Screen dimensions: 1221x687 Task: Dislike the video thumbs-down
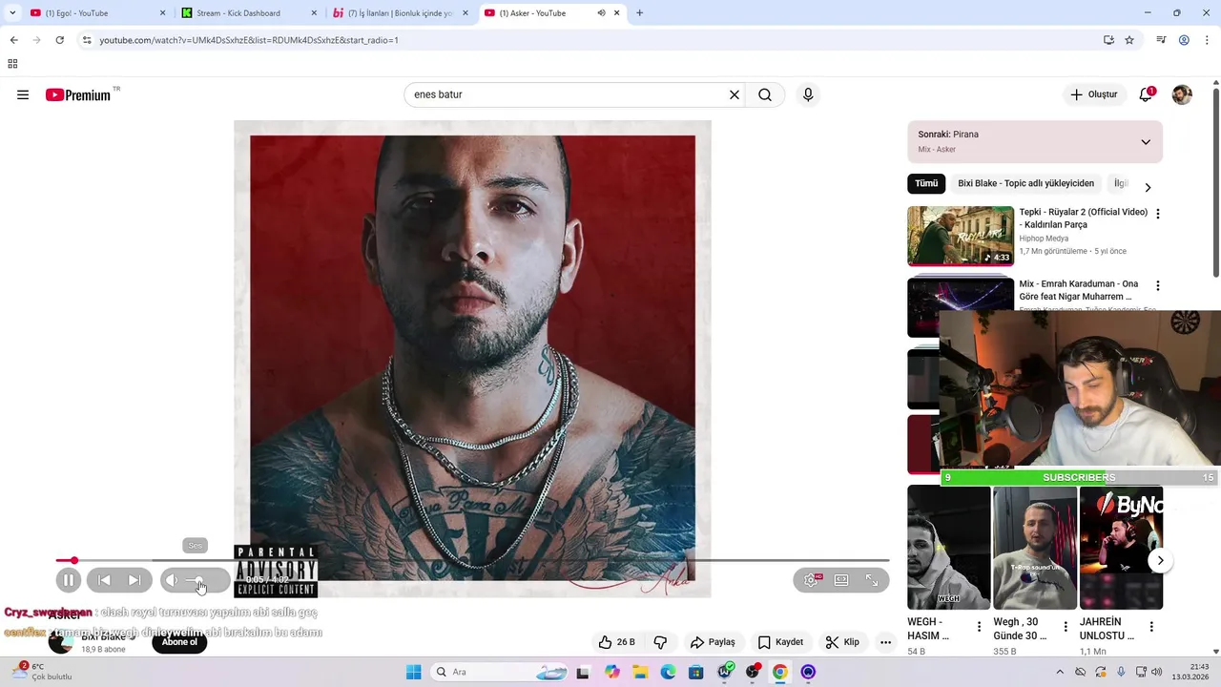coord(660,642)
